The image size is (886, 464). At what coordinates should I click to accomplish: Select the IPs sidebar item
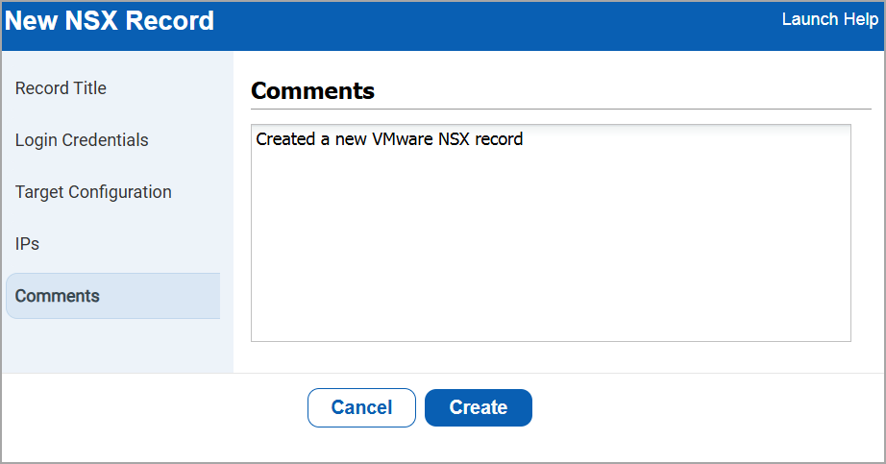click(27, 244)
